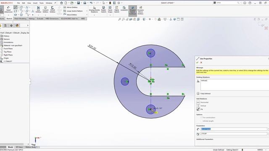Screen dimensions: 269x151
Task: Expand the manager pane tabs chevron
Action: pyautogui.click(x=28, y=26)
